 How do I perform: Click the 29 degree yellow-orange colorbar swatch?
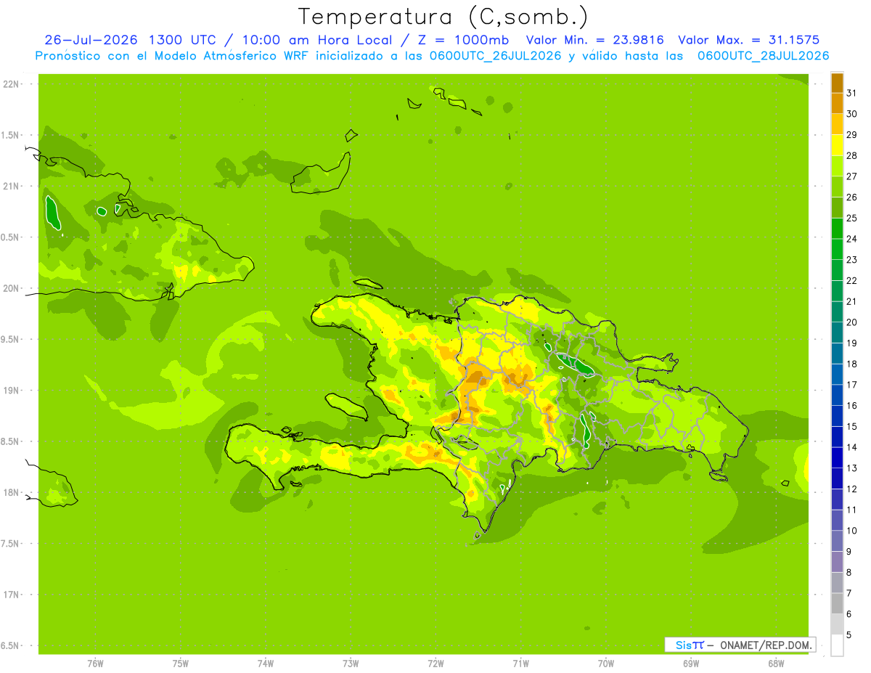837,124
